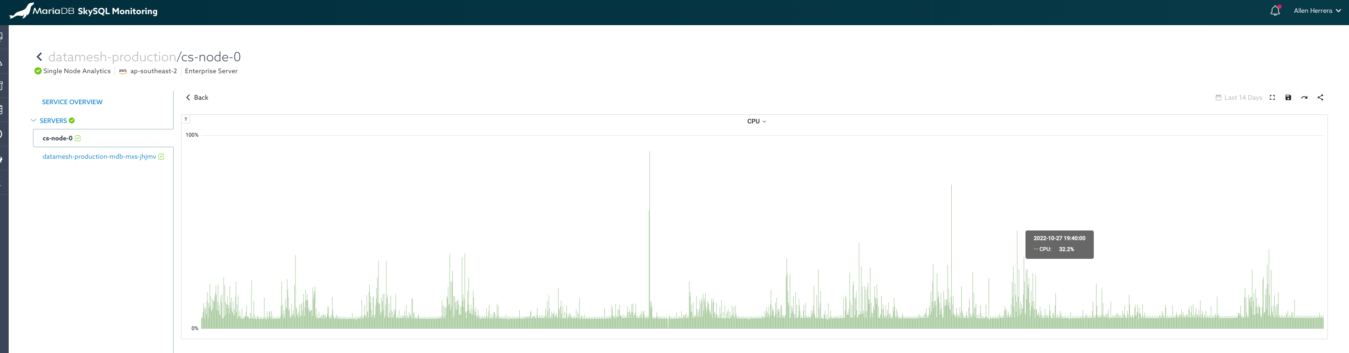The width and height of the screenshot is (1349, 353).
Task: Expand the chart to fullscreen
Action: pyautogui.click(x=1272, y=98)
